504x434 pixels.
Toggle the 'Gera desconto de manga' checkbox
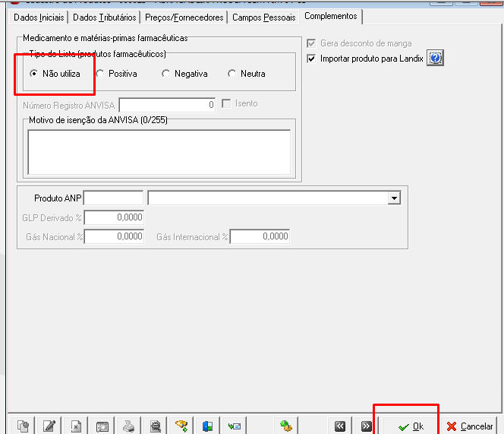(311, 43)
